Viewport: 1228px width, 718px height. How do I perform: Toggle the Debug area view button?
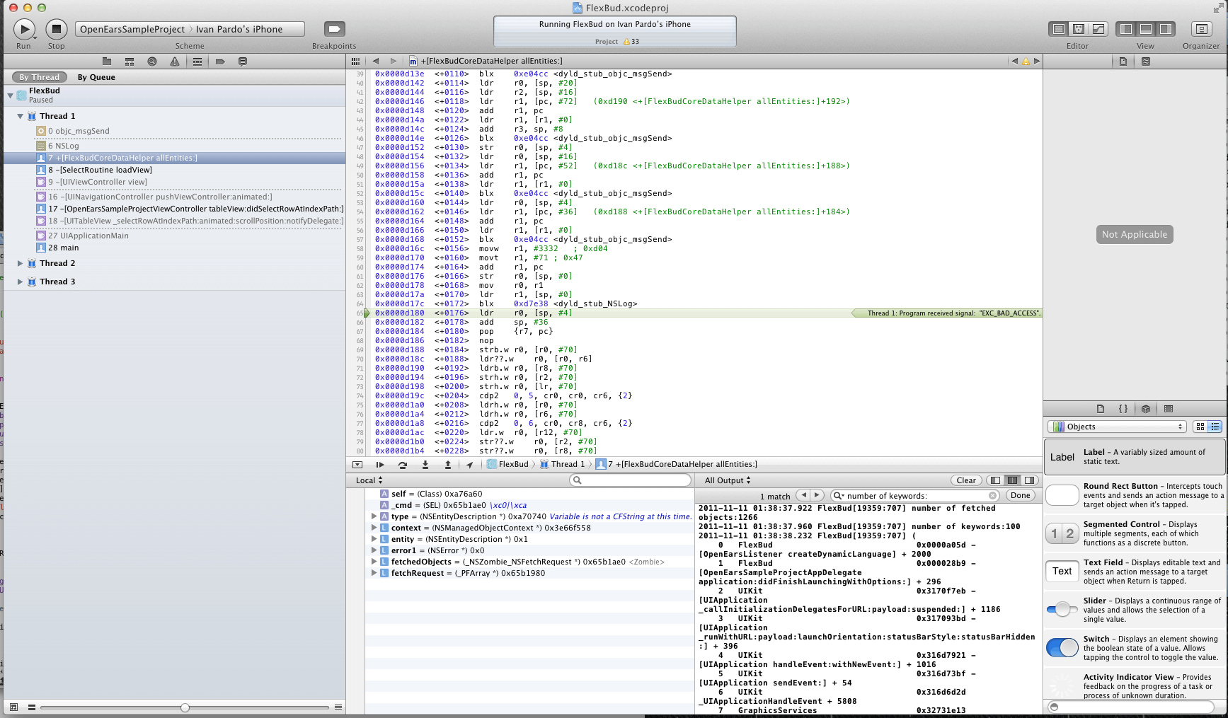(1146, 29)
